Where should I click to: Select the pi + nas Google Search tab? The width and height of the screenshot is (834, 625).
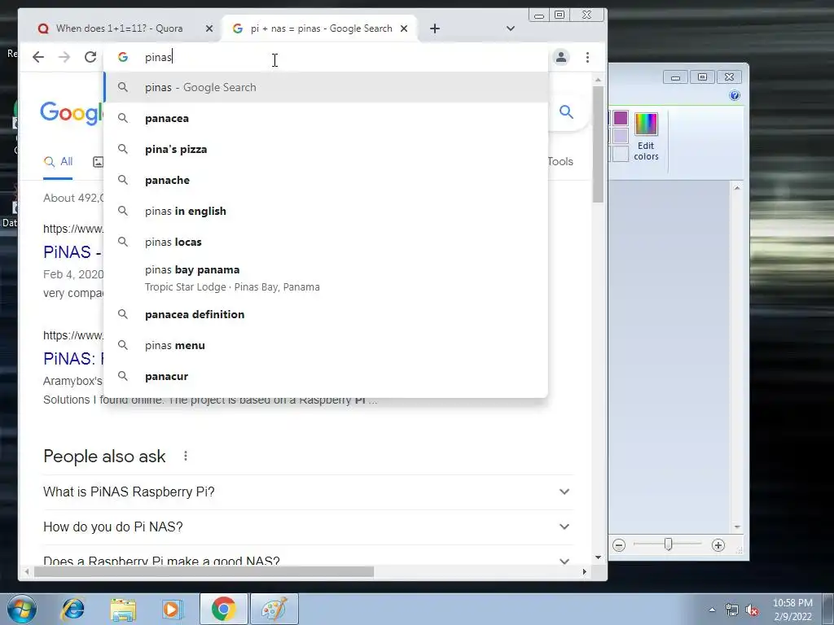320,28
